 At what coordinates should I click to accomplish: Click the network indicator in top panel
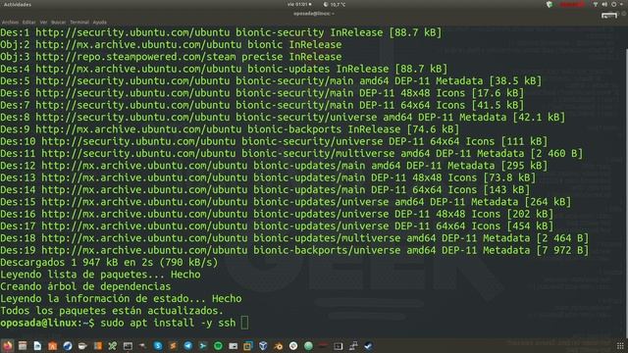coord(596,4)
